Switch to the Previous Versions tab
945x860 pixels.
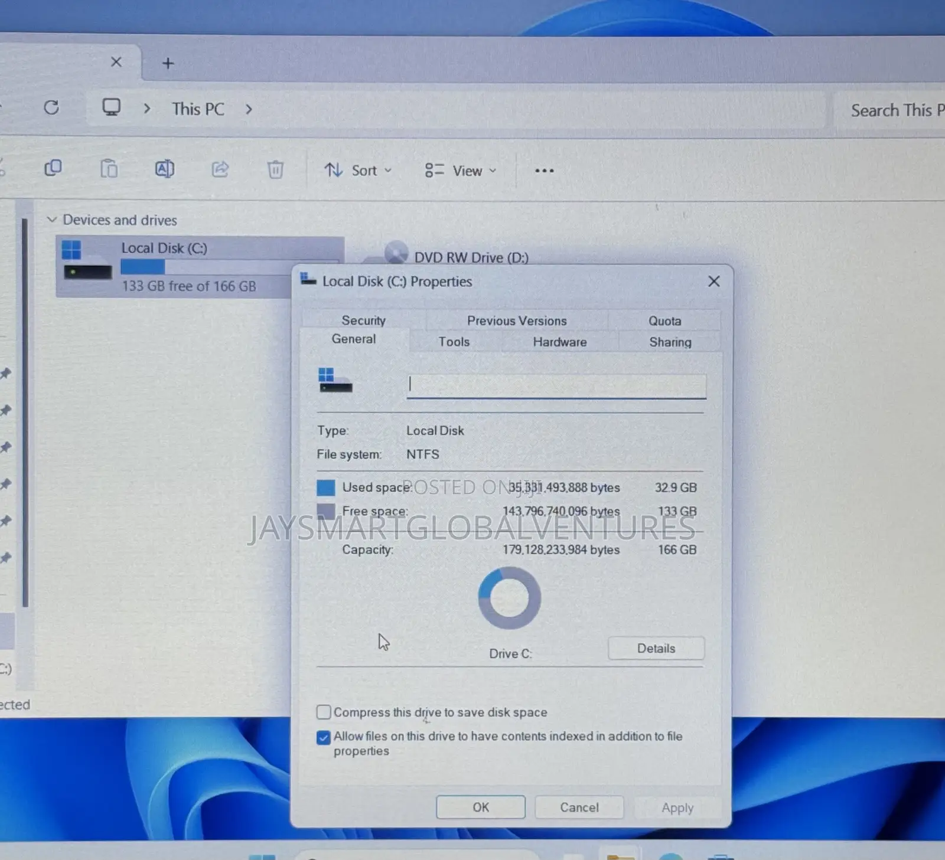pos(517,321)
